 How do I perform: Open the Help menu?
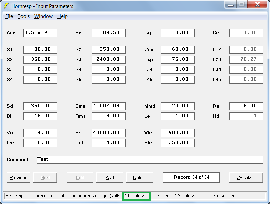click(x=62, y=16)
